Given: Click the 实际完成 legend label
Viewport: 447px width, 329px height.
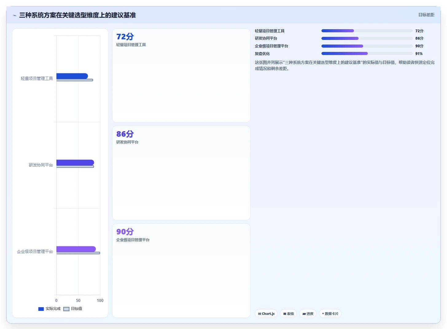Looking at the screenshot, I should pos(53,309).
